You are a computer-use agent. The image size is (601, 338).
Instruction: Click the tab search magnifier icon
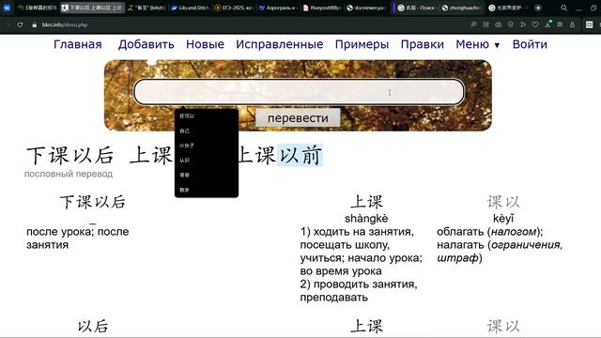coord(563,8)
